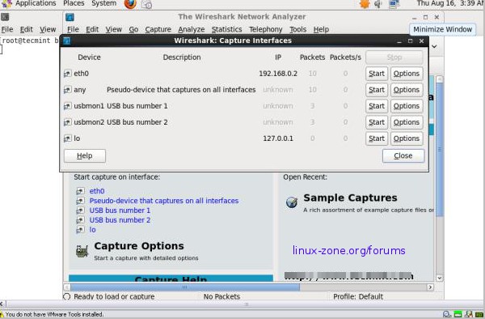485x319 pixels.
Task: Open Options for the 'any' interface
Action: 407,90
